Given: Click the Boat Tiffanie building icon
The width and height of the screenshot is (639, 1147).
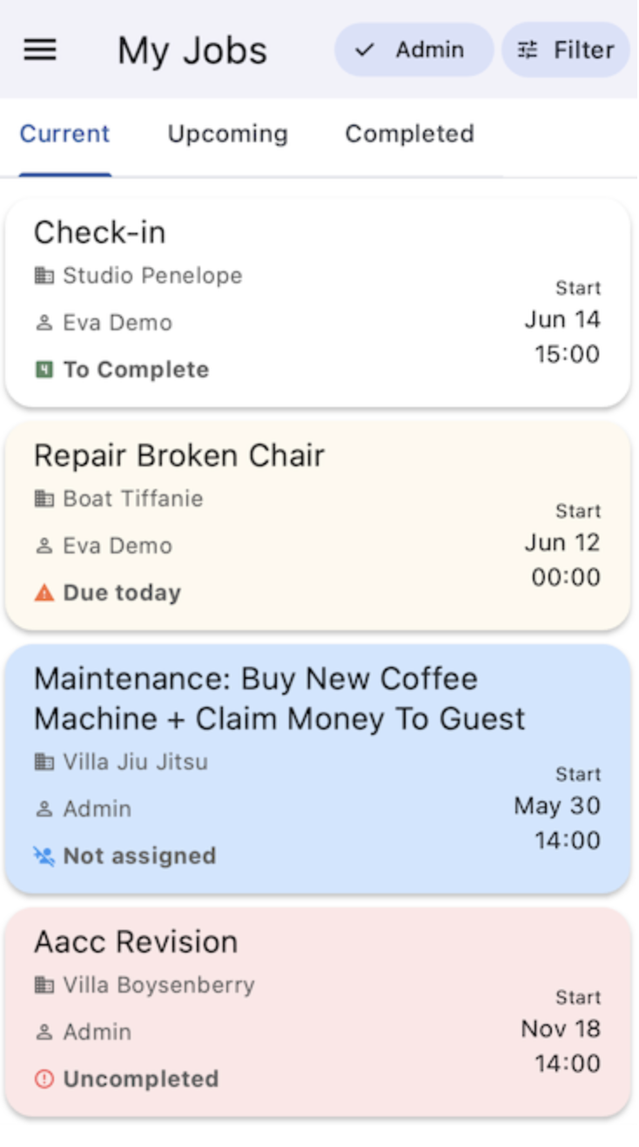Looking at the screenshot, I should coord(44,499).
